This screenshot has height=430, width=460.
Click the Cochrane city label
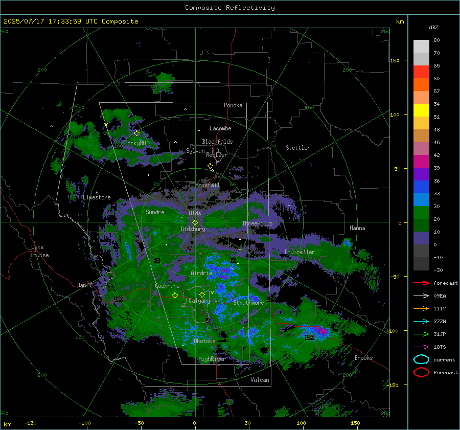click(167, 286)
